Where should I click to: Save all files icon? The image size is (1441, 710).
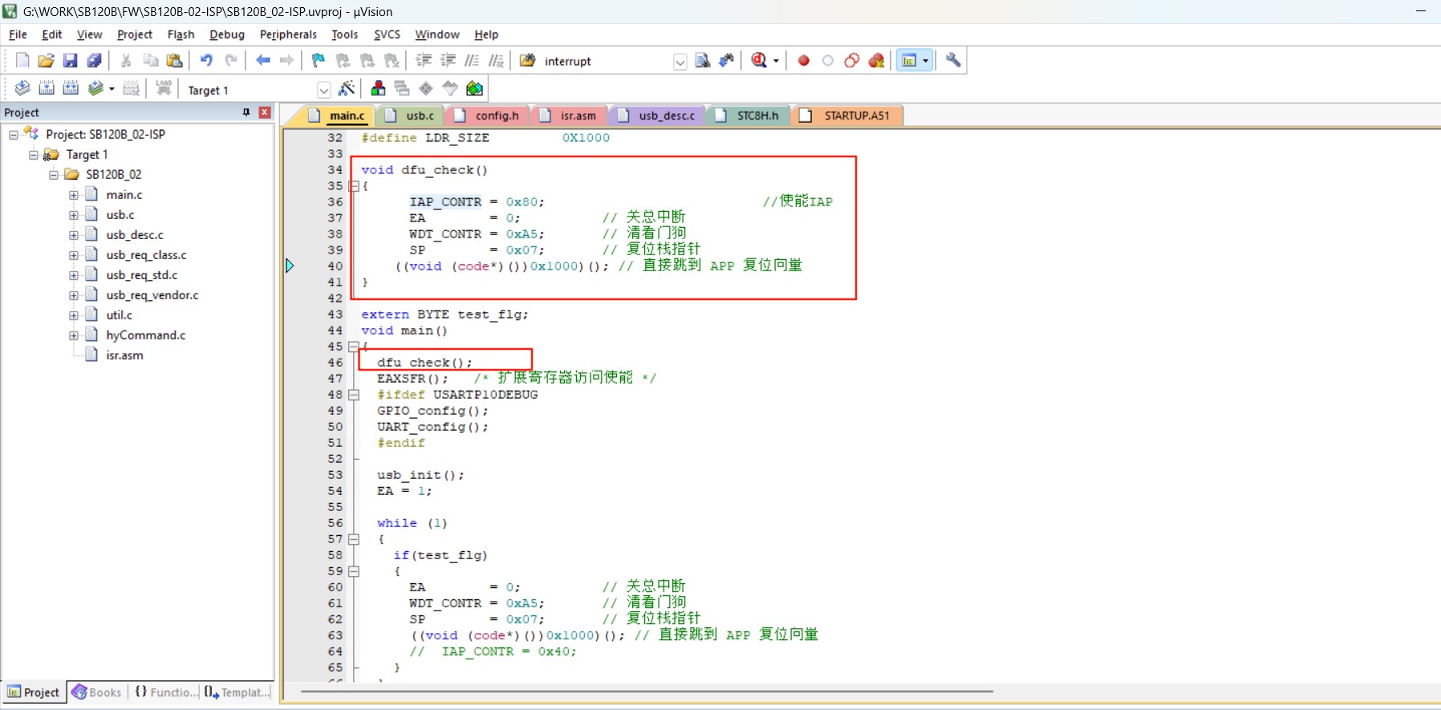[94, 60]
